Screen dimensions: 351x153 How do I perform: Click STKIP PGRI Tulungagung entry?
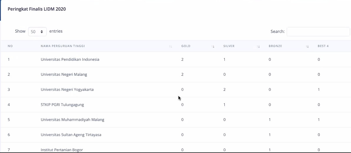(62, 105)
